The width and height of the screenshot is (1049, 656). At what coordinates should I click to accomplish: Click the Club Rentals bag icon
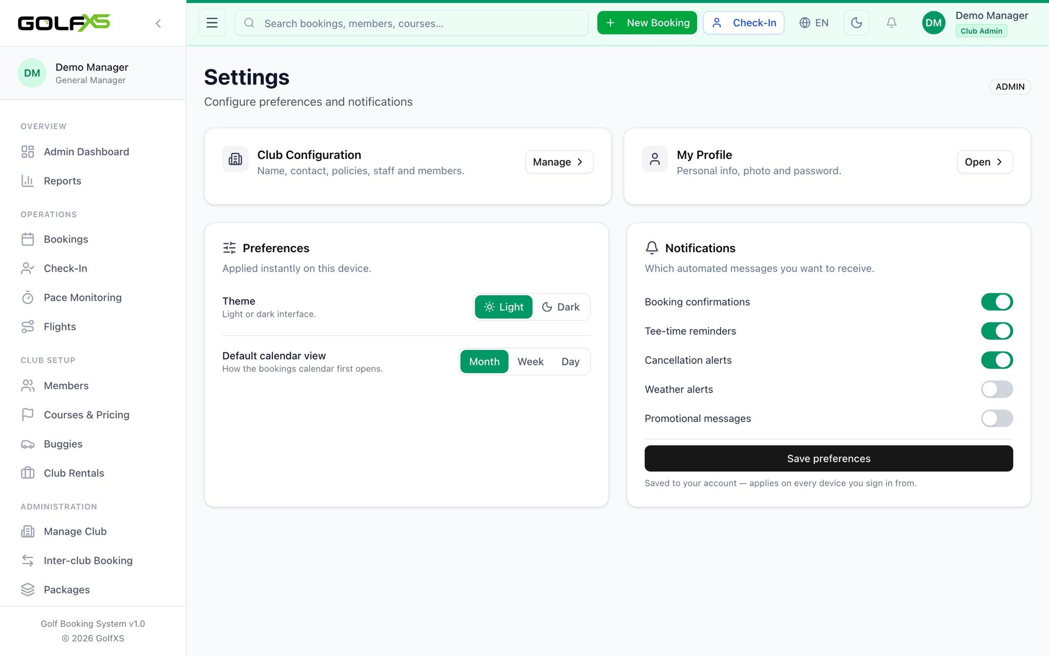28,473
